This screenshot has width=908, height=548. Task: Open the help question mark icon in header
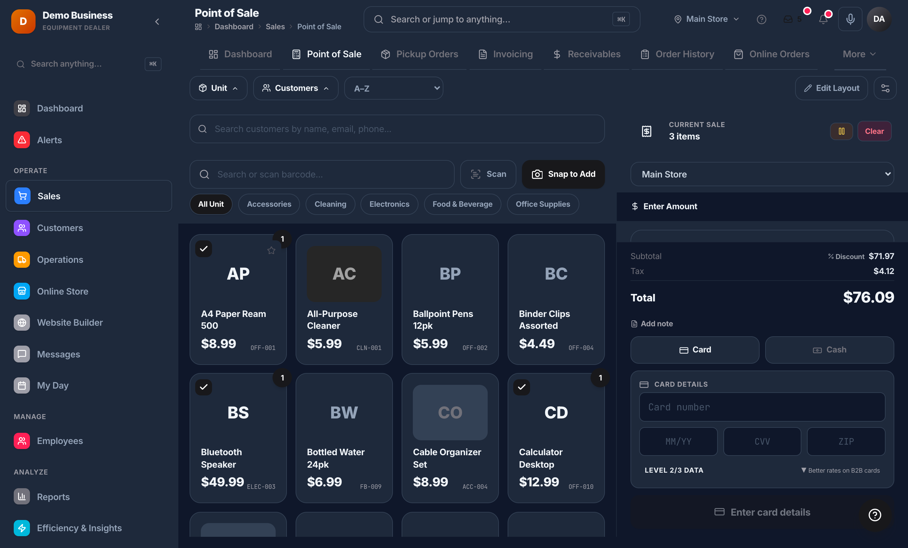point(761,19)
